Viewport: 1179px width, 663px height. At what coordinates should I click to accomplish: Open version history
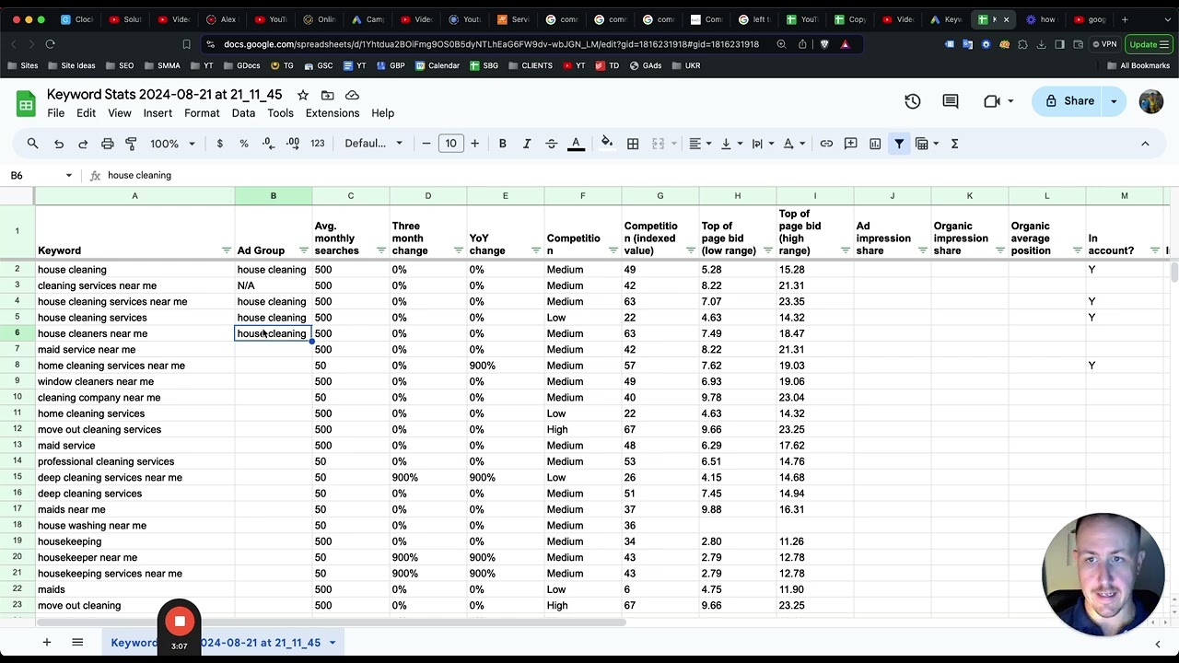pos(912,101)
